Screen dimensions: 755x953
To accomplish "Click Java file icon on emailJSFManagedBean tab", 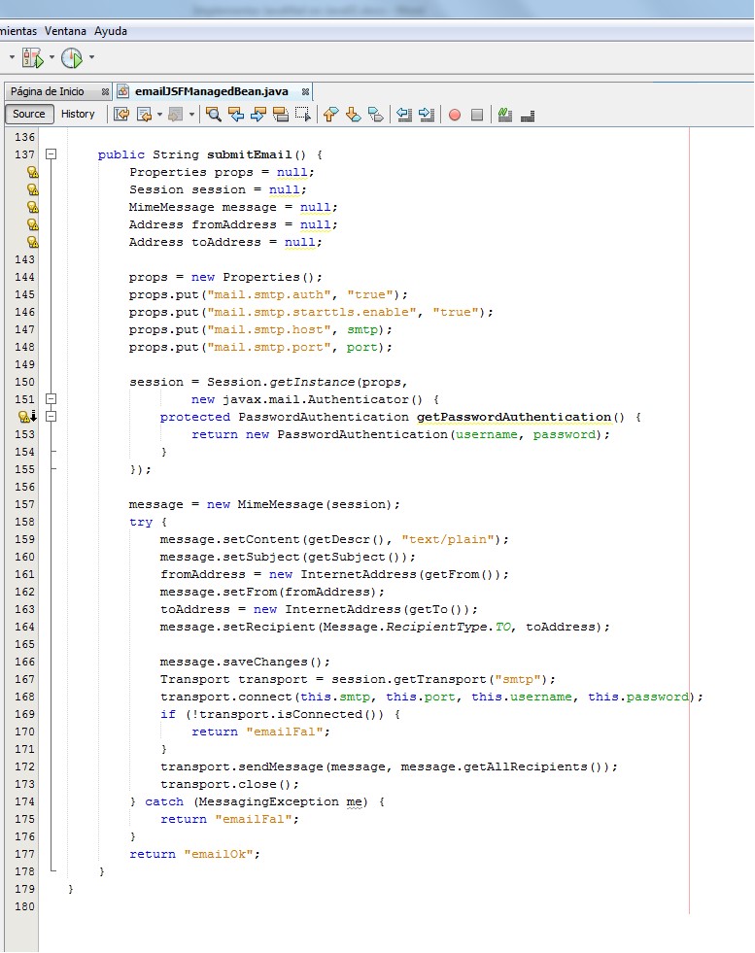I will pyautogui.click(x=123, y=91).
